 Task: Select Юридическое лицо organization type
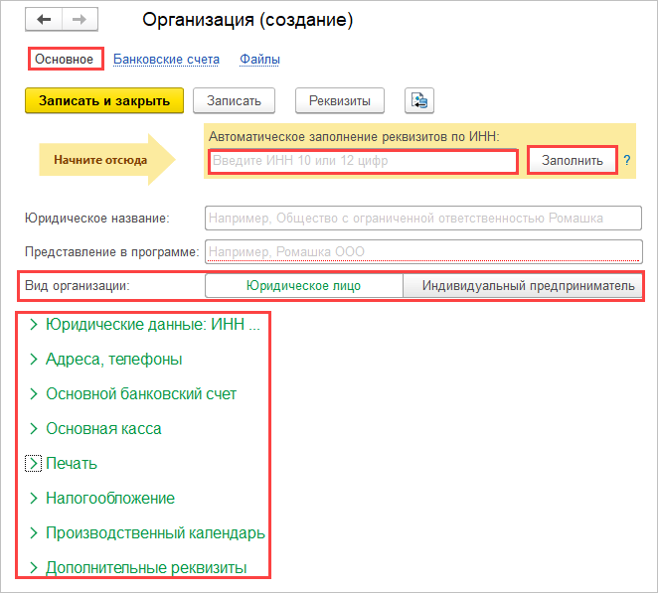(x=304, y=286)
